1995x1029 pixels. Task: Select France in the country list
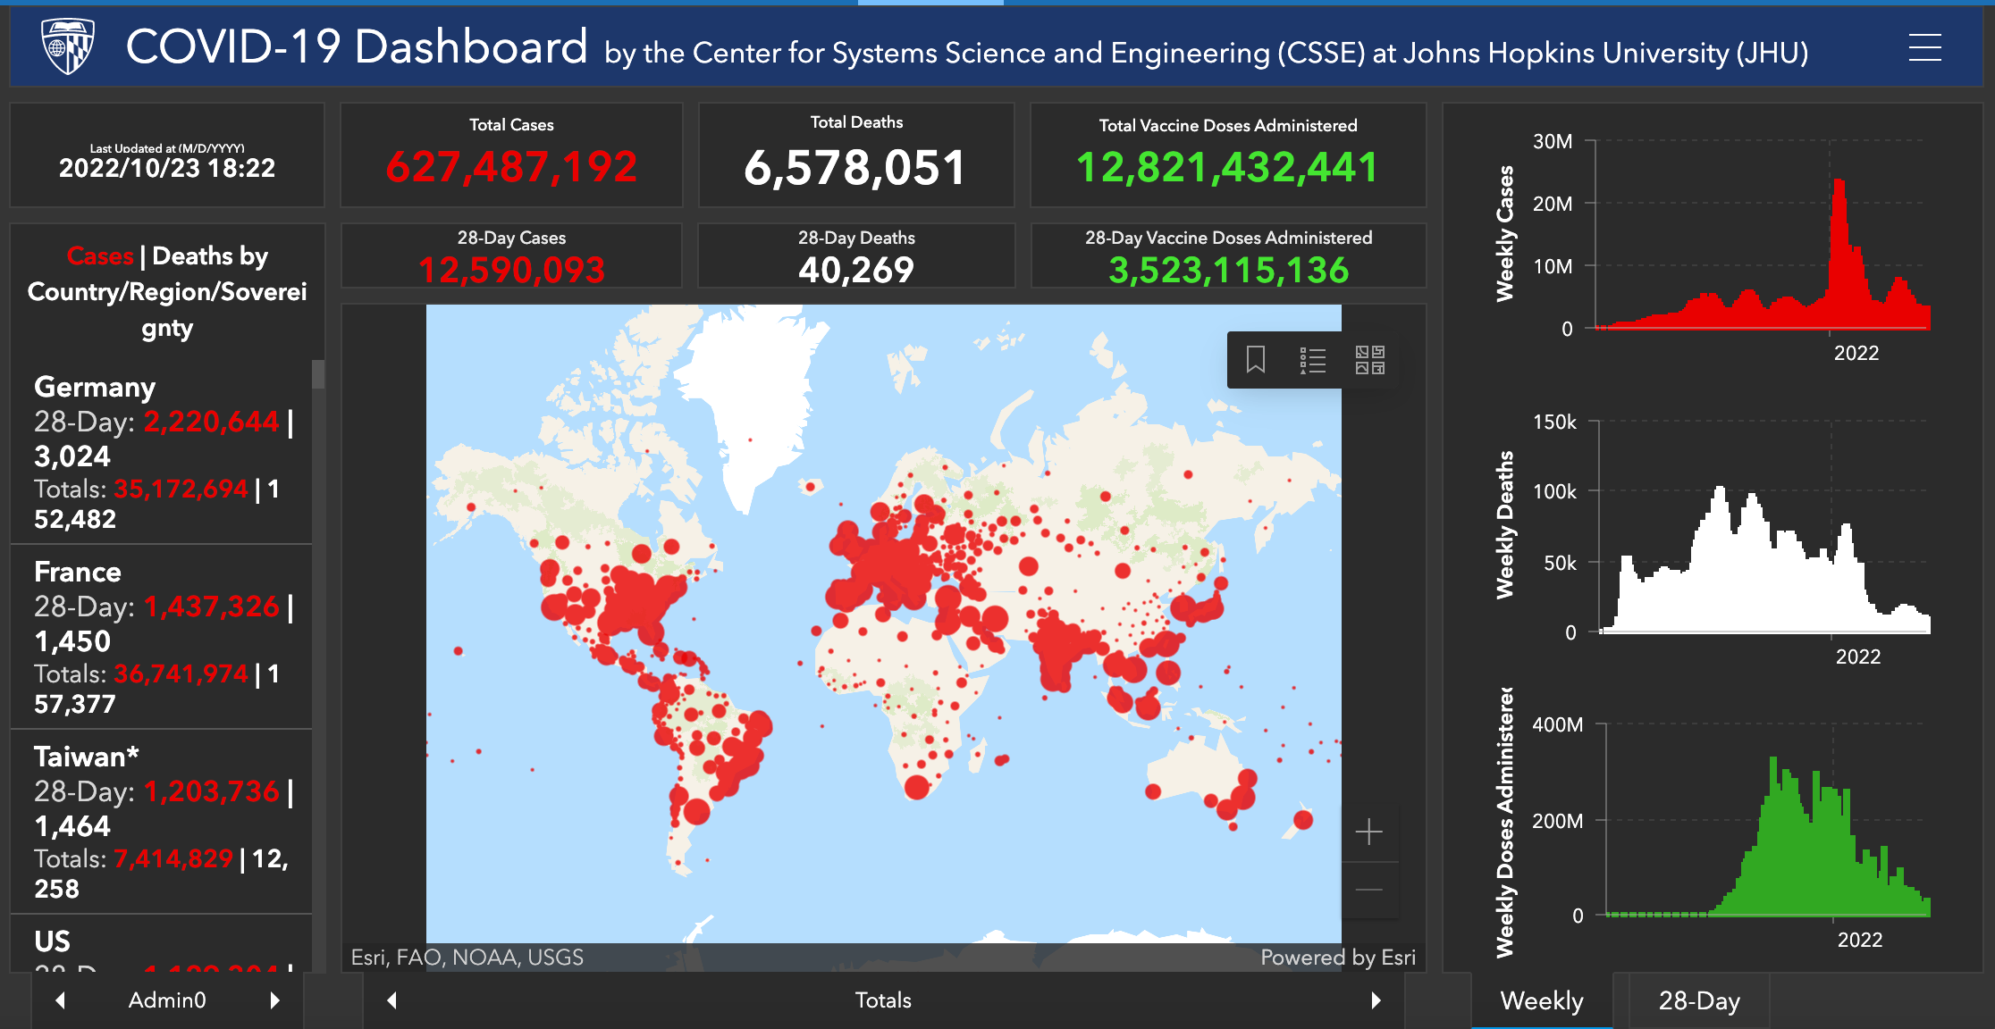78,572
